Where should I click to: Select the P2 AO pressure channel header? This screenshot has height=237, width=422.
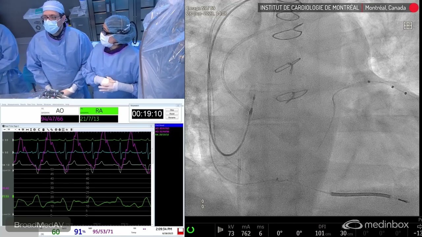pos(60,111)
